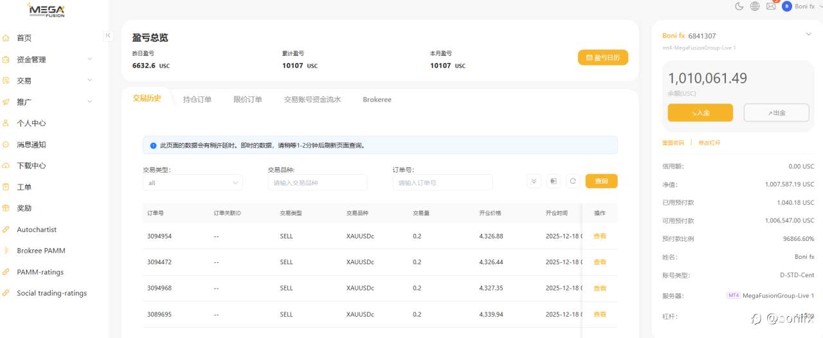Screen dimensions: 823x338
Task: Collapse the left sidebar menu
Action: [x=108, y=36]
